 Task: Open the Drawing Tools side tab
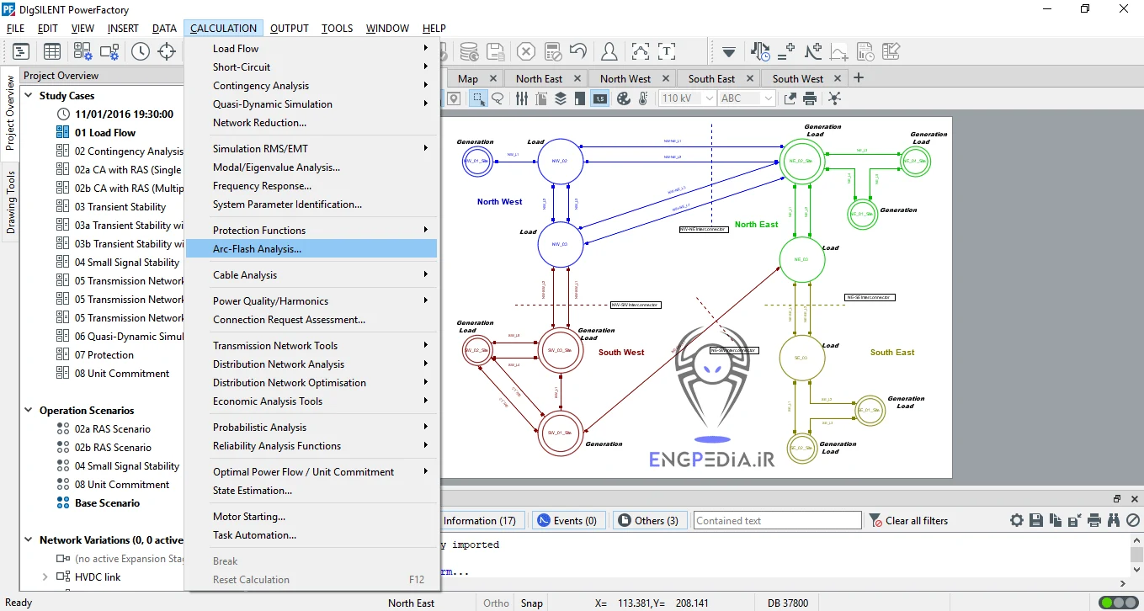[11, 203]
